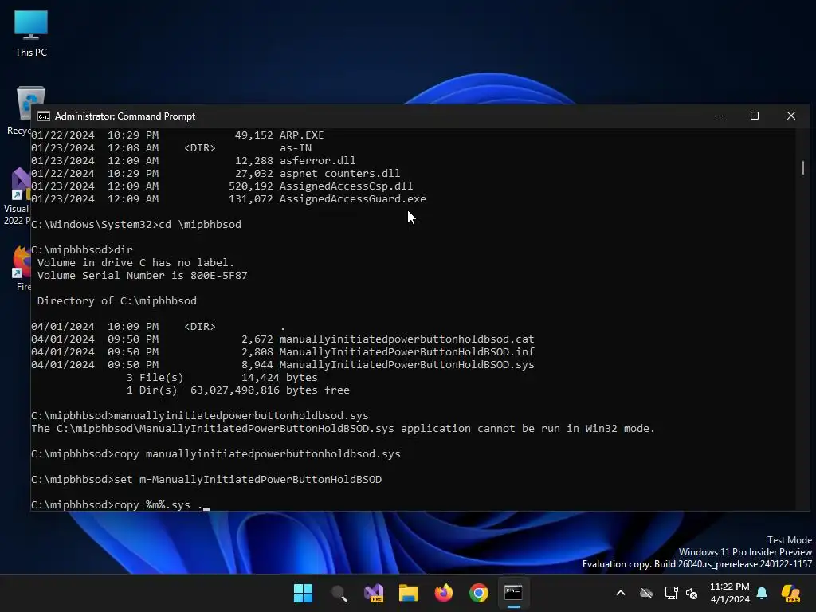Click the ManuallyInitiatedPowerButtonHoldBSOD.sys directory entry
The image size is (816, 612).
tap(406, 365)
